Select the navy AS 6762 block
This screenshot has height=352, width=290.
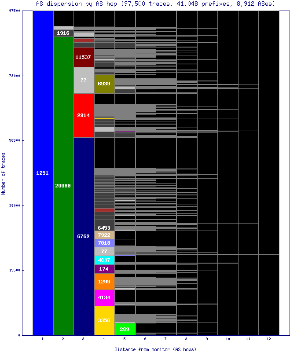click(84, 236)
